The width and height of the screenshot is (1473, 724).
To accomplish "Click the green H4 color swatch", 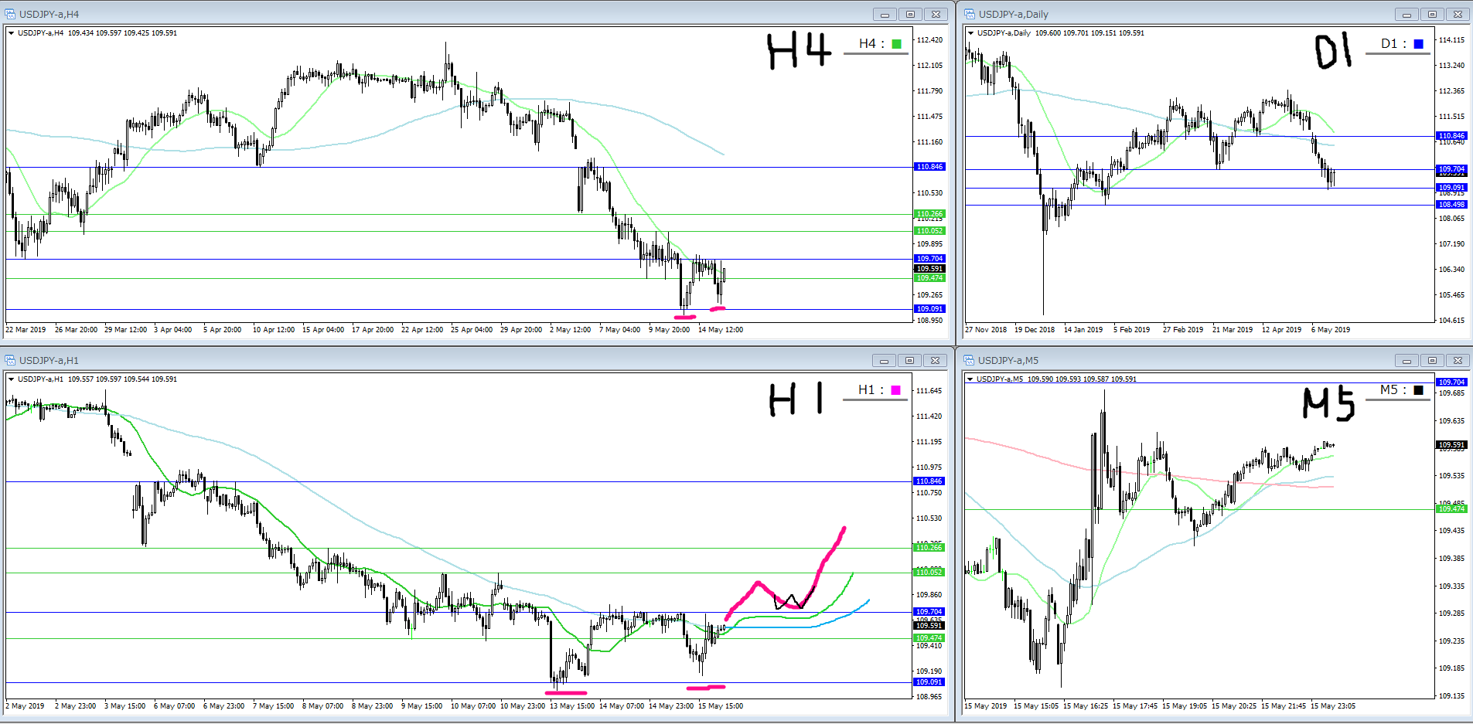I will point(897,44).
